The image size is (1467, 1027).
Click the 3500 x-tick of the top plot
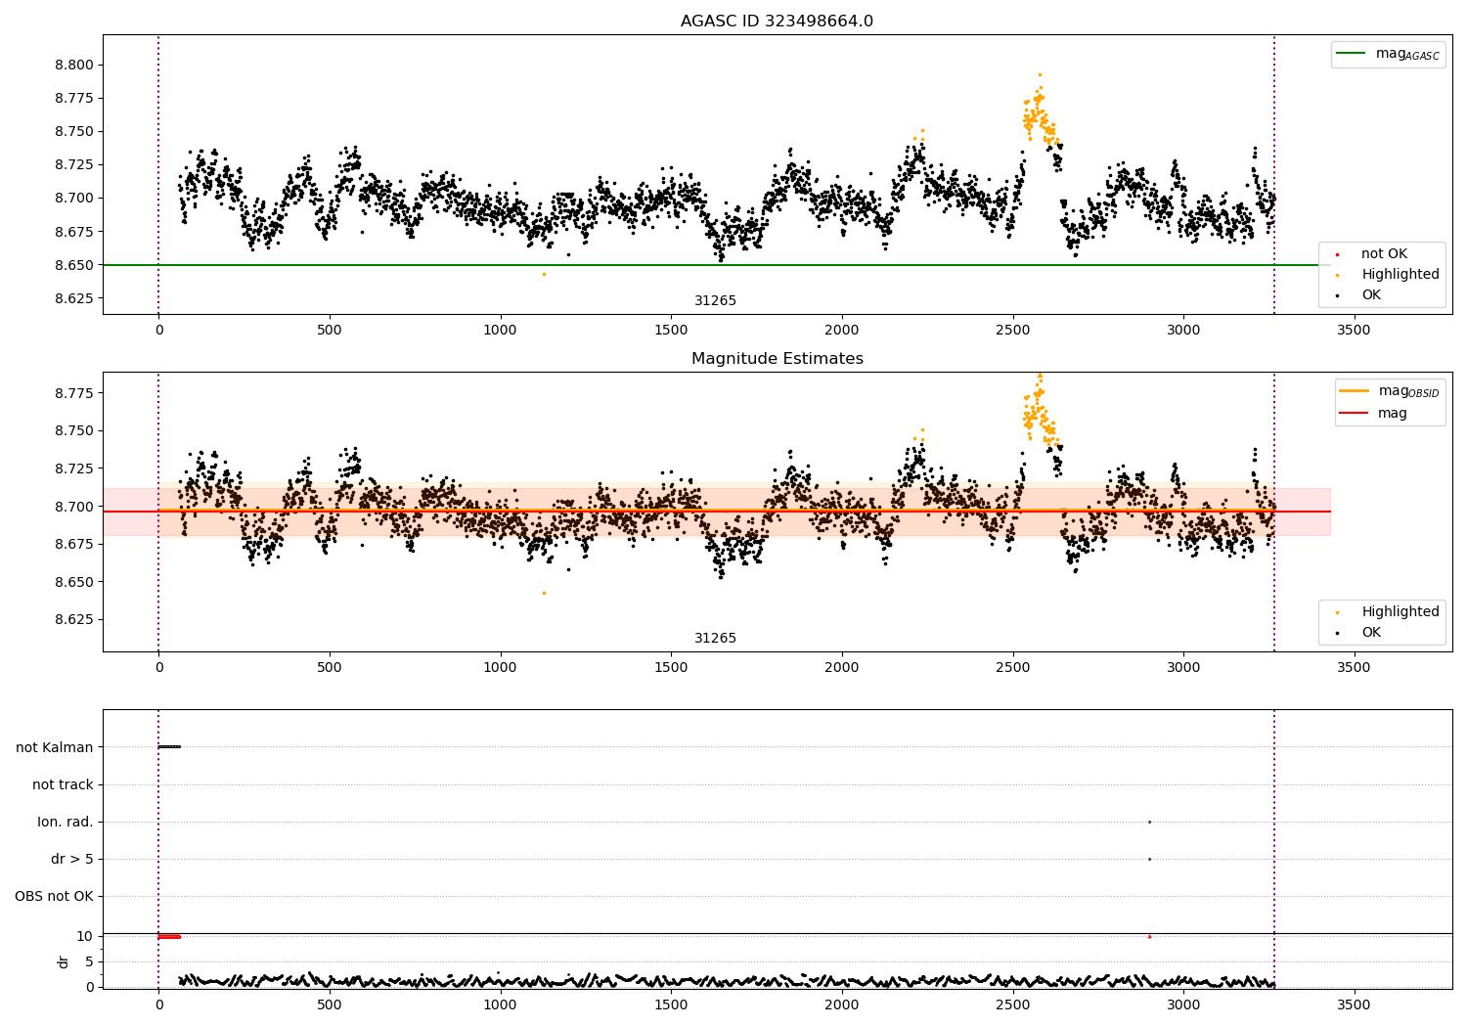[x=1354, y=331]
